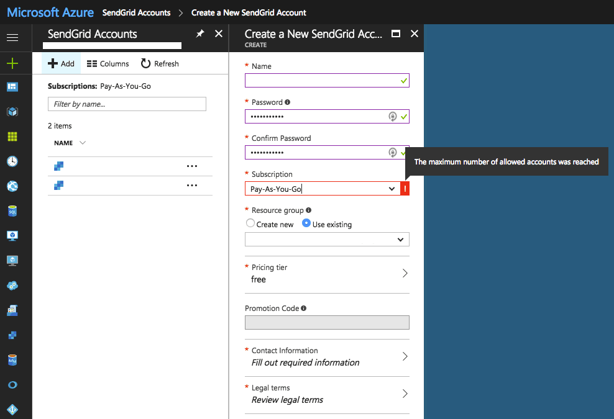Select the Create new resource group option

[x=250, y=223]
